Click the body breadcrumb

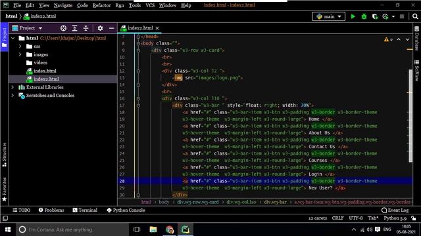point(164,202)
